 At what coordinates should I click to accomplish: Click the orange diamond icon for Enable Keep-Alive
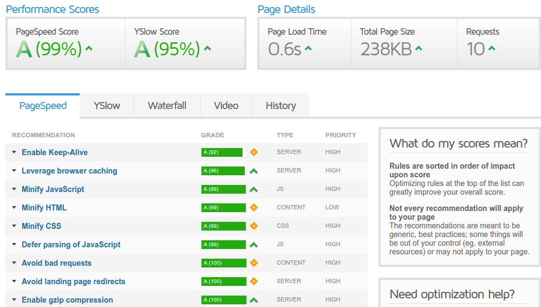254,152
